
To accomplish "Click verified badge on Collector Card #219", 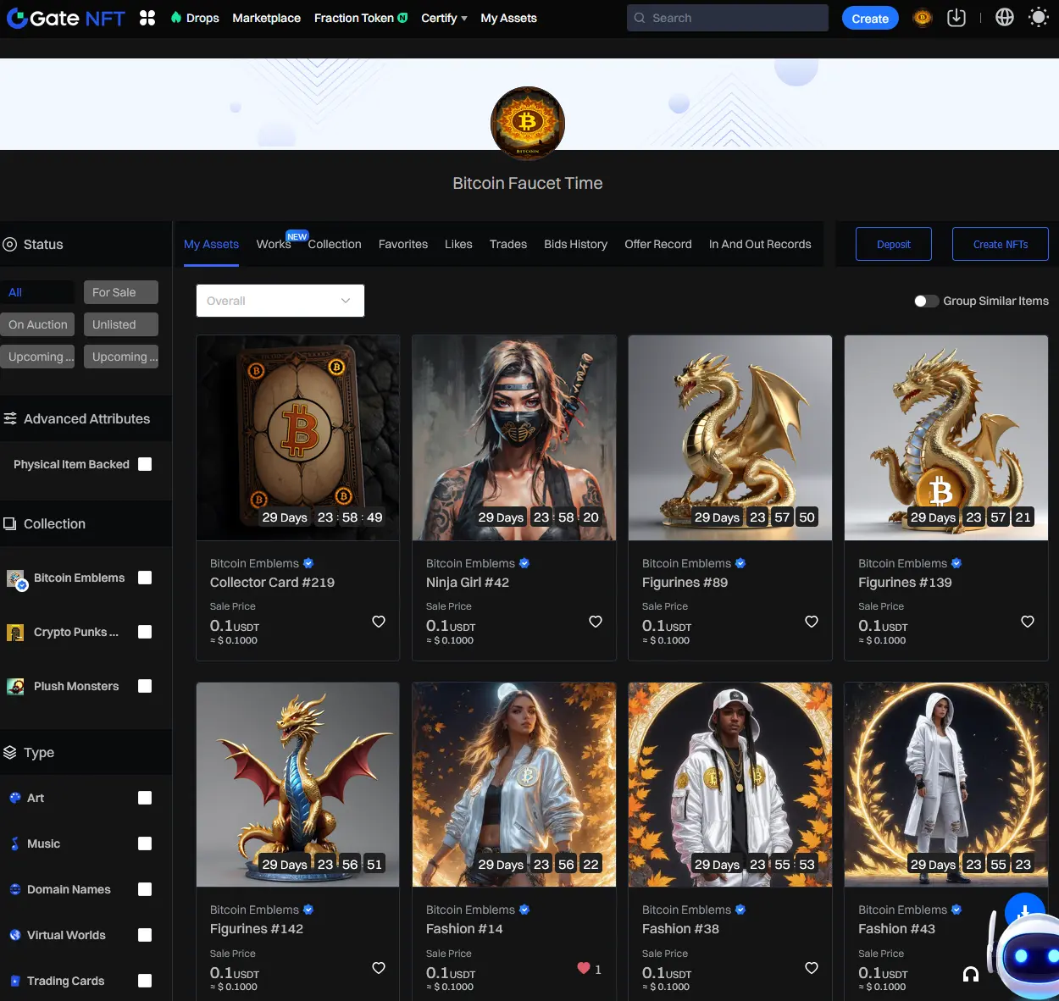I will (308, 563).
